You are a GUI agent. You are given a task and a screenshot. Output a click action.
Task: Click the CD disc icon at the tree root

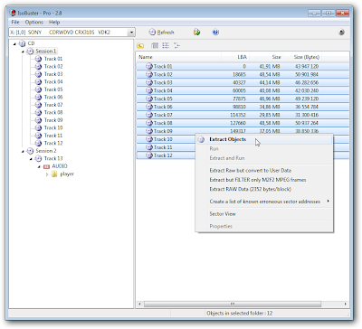click(22, 43)
